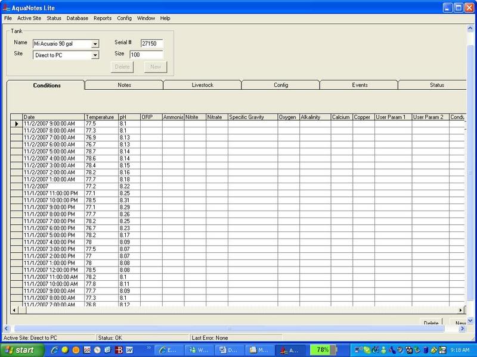This screenshot has width=477, height=357.
Task: Open the Help menu
Action: [165, 18]
